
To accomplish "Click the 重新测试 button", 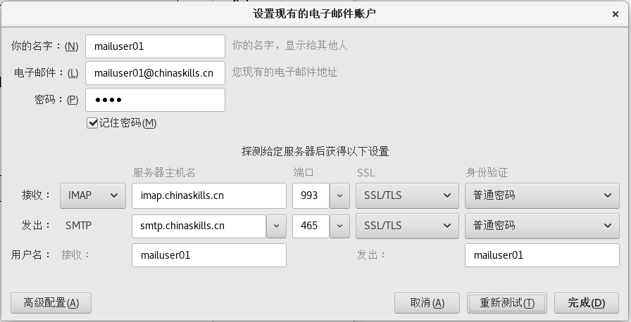I will (507, 303).
